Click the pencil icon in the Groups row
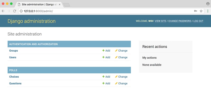 click(x=116, y=51)
